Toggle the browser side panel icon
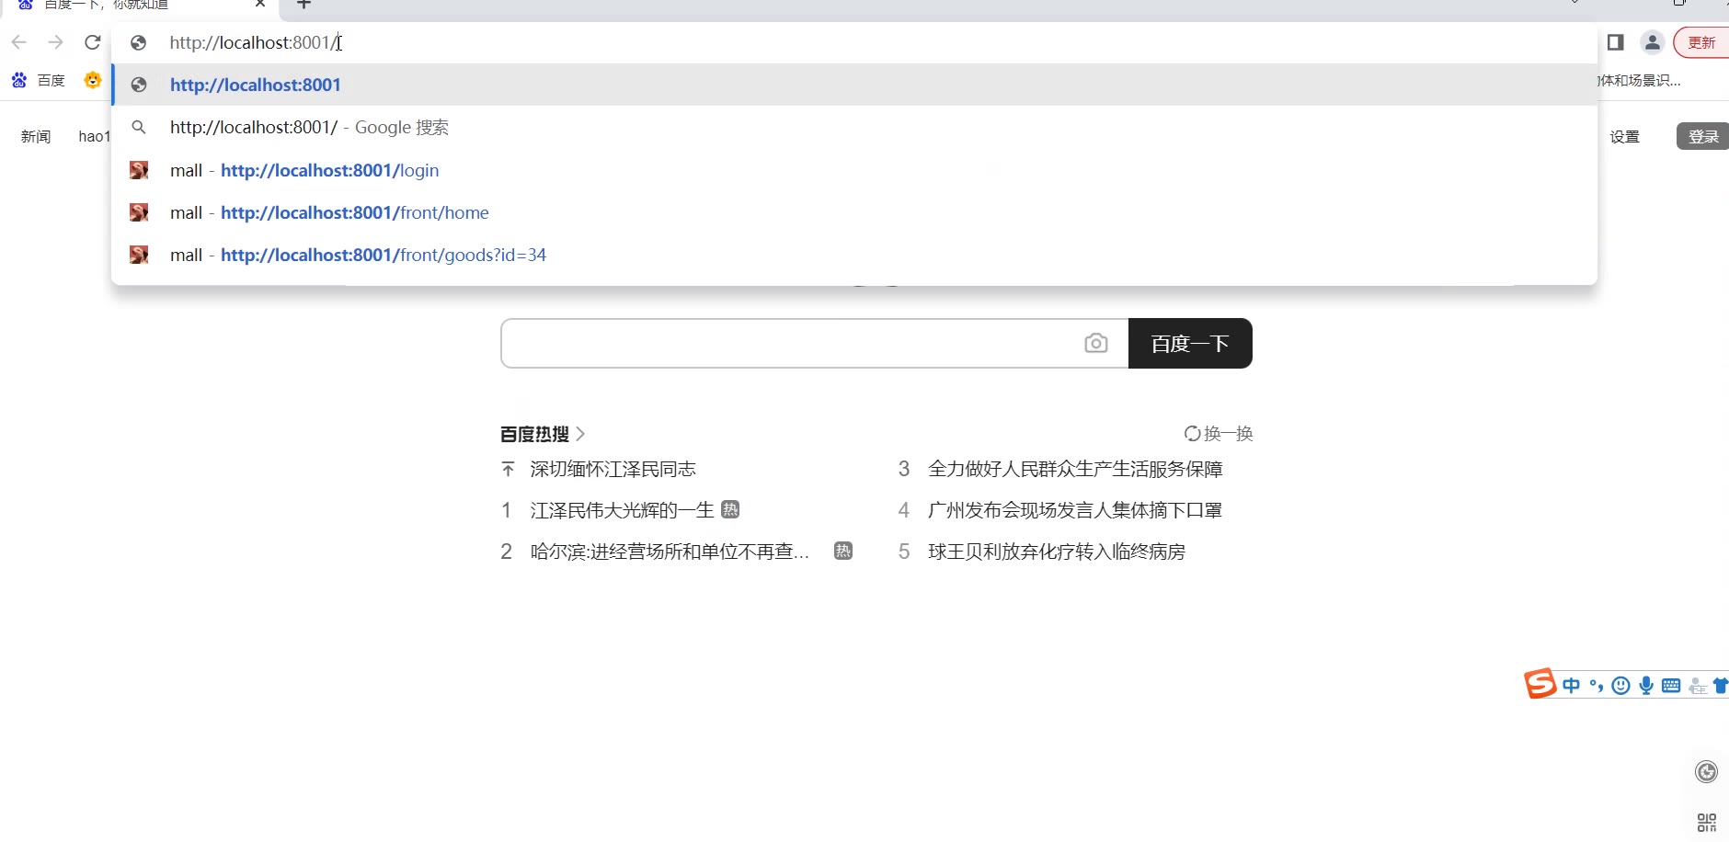 [1616, 42]
